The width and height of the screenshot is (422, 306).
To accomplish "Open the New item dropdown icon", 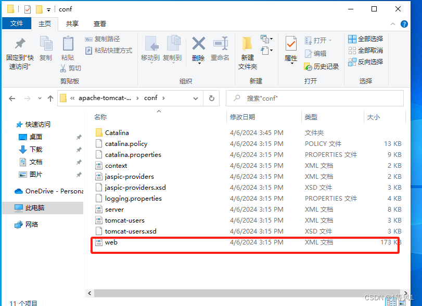I will (x=266, y=39).
